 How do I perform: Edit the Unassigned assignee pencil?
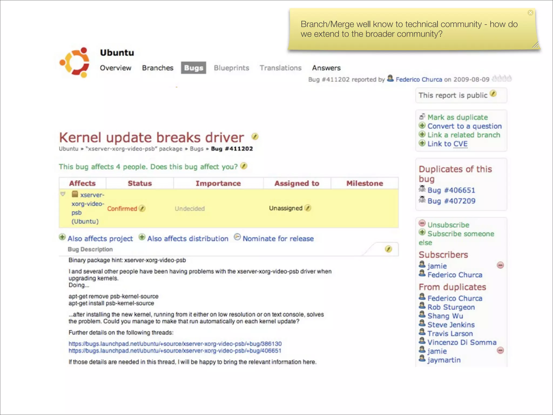308,208
